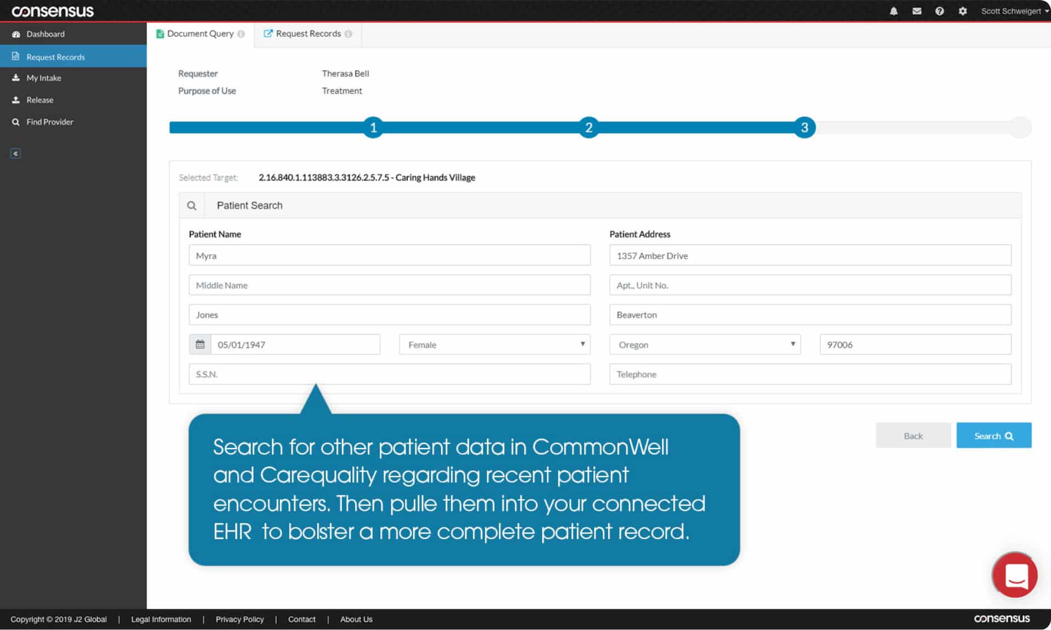The width and height of the screenshot is (1051, 630).
Task: Open the red chat widget
Action: (x=1015, y=575)
